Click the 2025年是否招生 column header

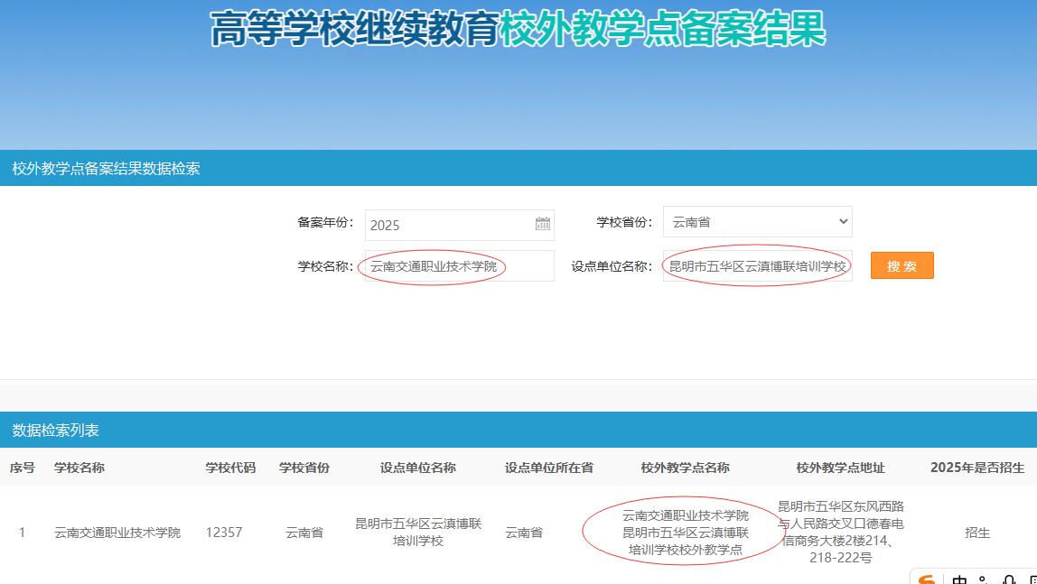click(977, 468)
